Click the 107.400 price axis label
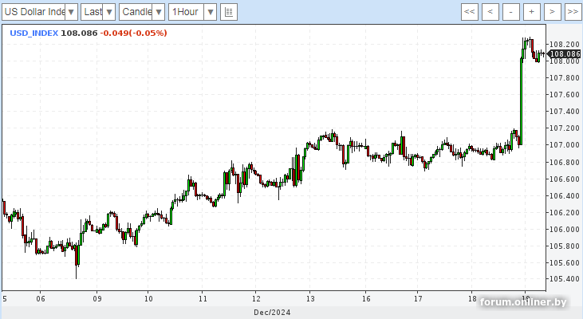583x319 pixels. (565, 111)
